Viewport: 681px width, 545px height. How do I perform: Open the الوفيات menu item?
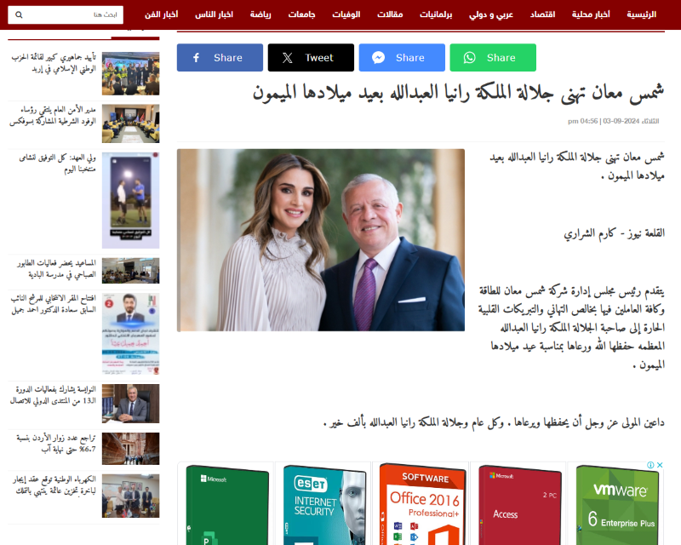pos(346,14)
